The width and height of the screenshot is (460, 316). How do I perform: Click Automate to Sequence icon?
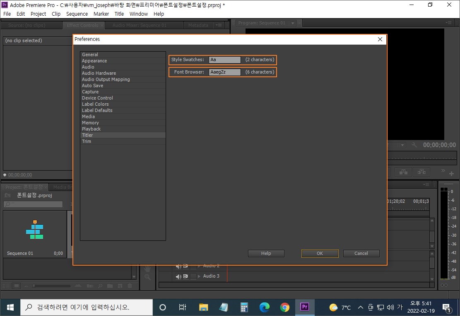pyautogui.click(x=90, y=286)
